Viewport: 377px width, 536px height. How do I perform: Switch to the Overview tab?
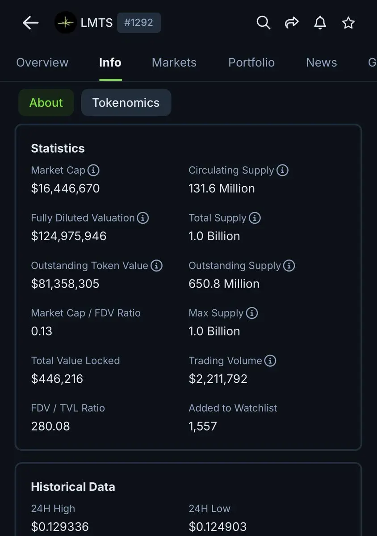click(x=42, y=63)
